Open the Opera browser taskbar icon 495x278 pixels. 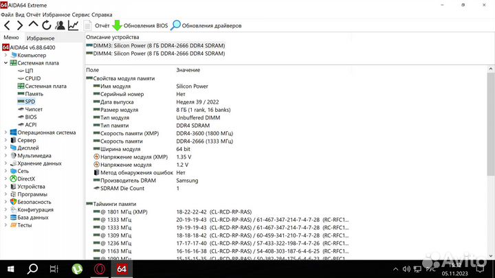point(100,269)
